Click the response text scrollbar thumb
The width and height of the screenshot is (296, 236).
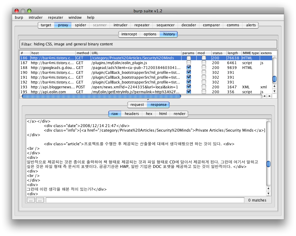click(268, 164)
